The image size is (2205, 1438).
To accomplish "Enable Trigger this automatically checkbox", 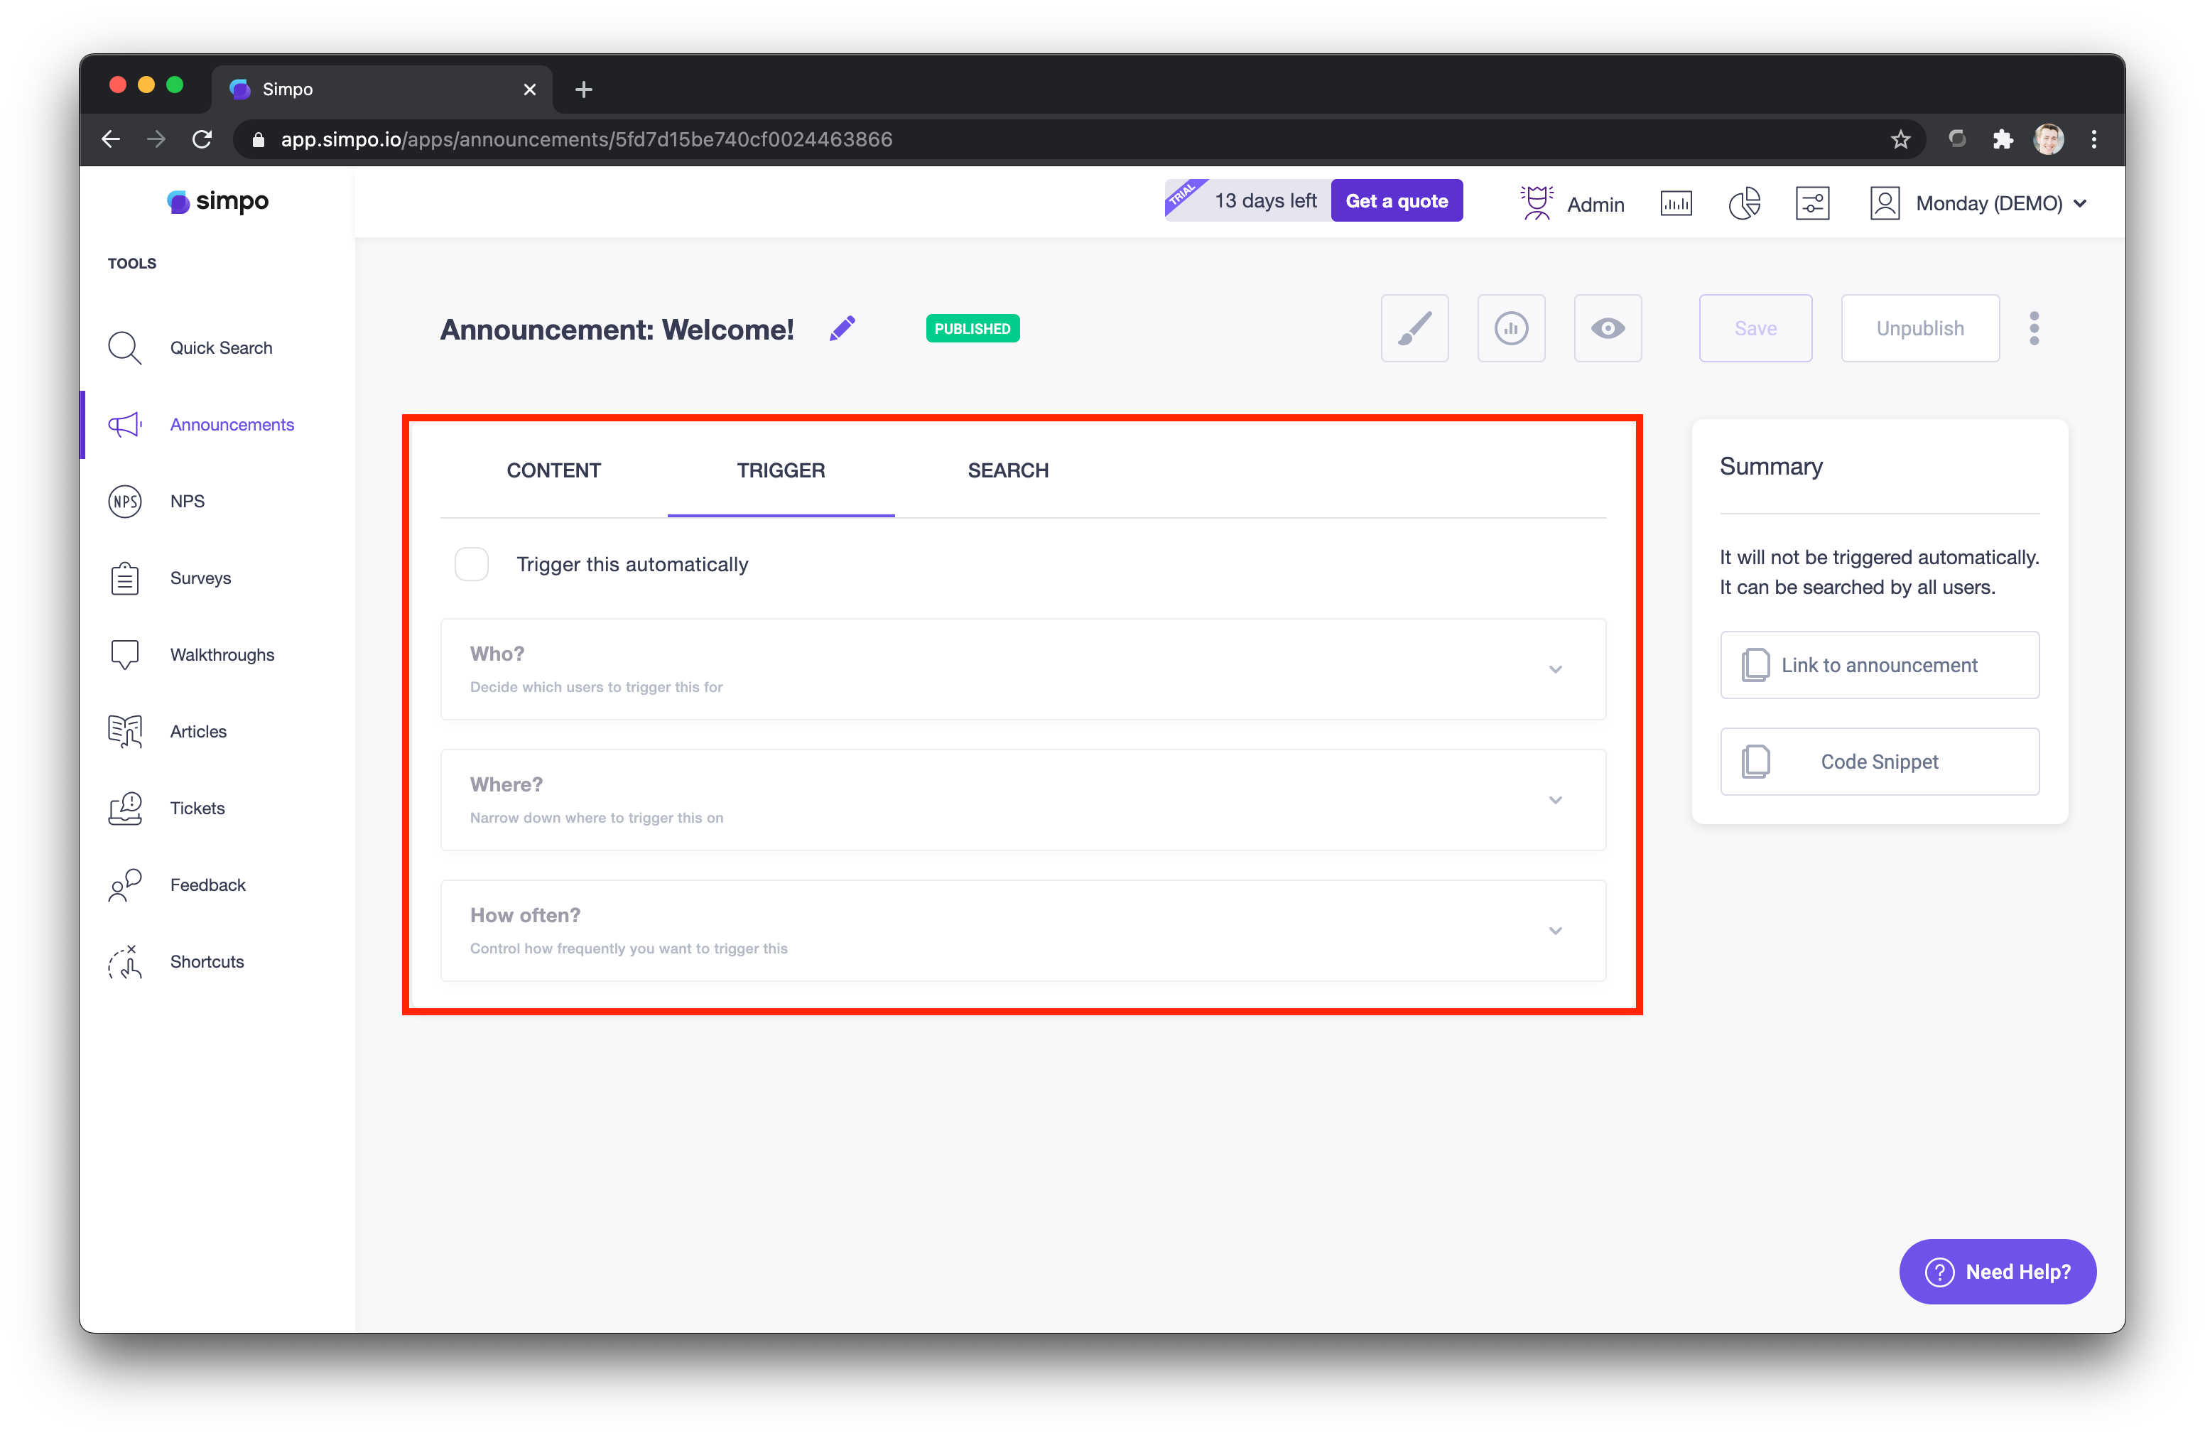I will tap(472, 564).
